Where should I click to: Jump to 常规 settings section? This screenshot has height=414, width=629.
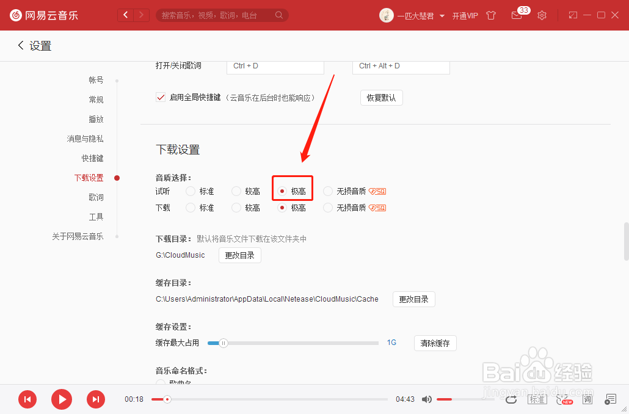96,100
